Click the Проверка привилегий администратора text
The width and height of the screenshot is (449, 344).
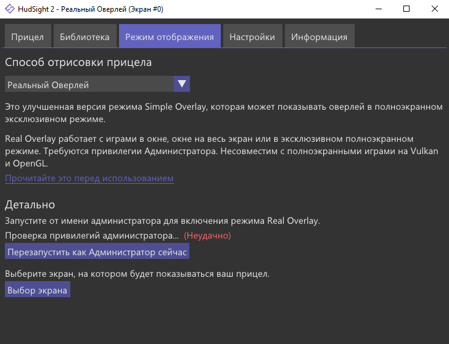pos(92,235)
